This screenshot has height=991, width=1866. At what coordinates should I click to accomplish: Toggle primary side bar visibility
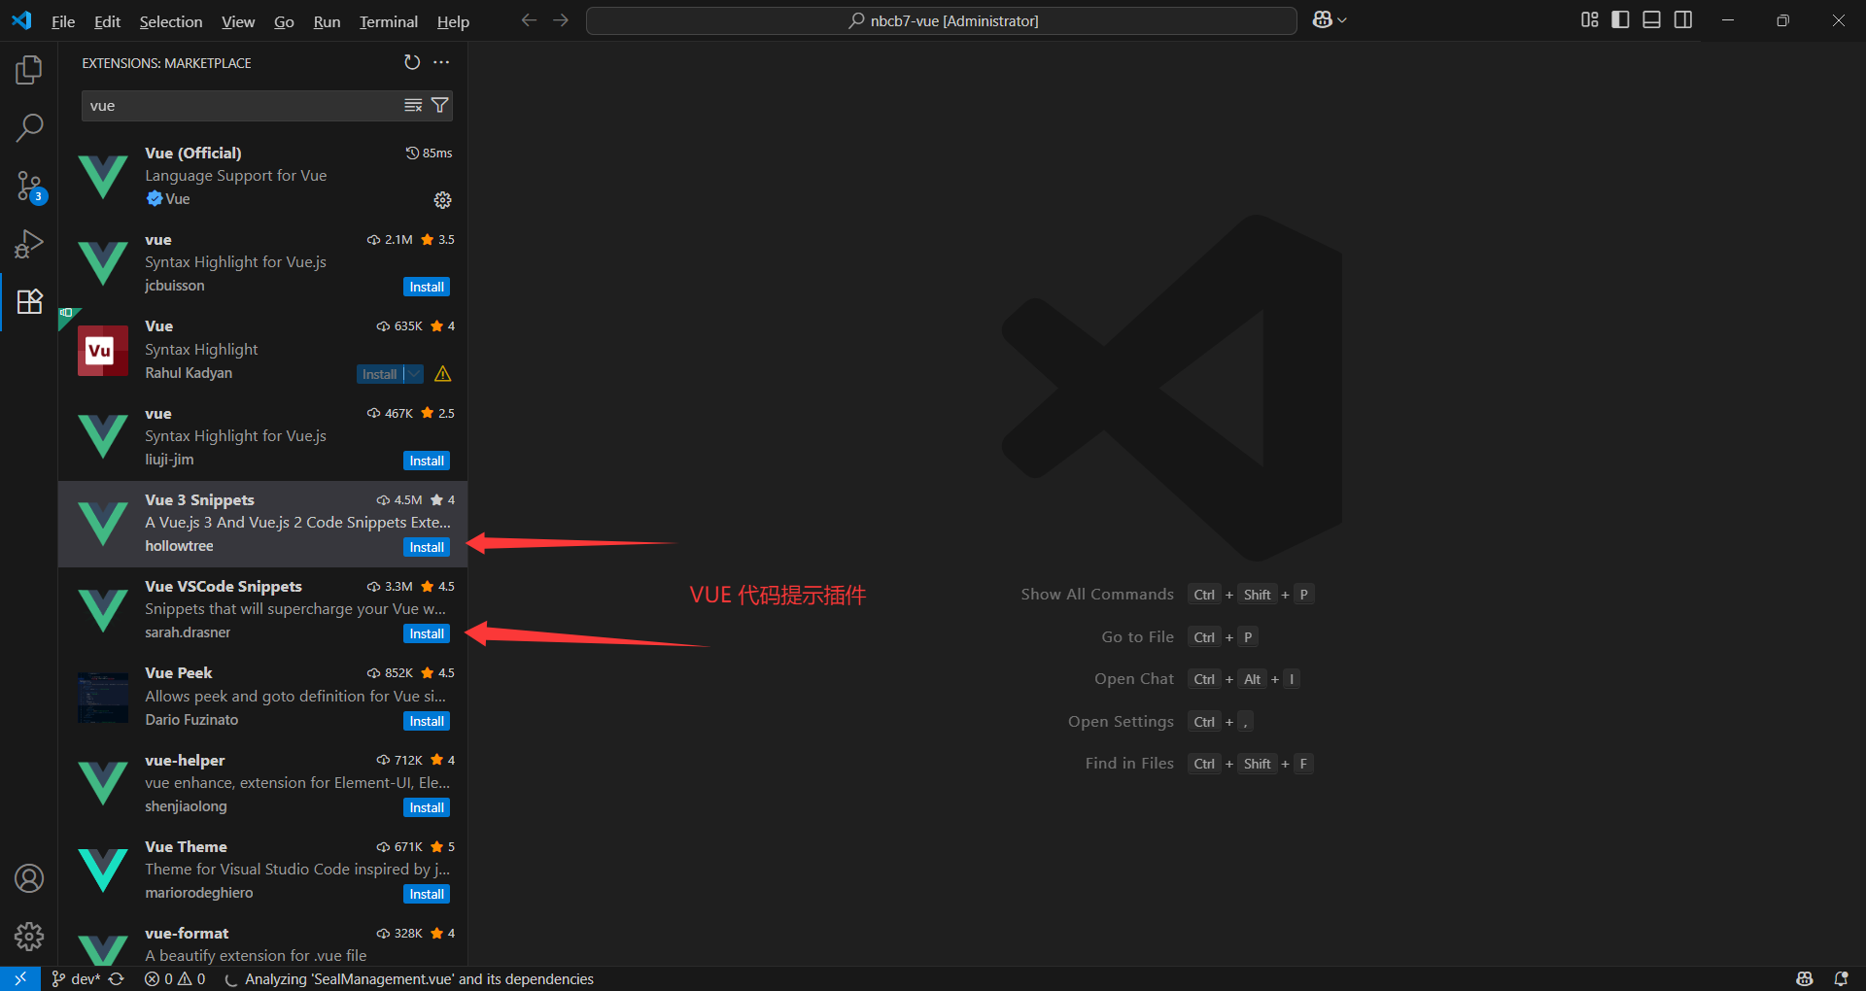pos(1620,20)
